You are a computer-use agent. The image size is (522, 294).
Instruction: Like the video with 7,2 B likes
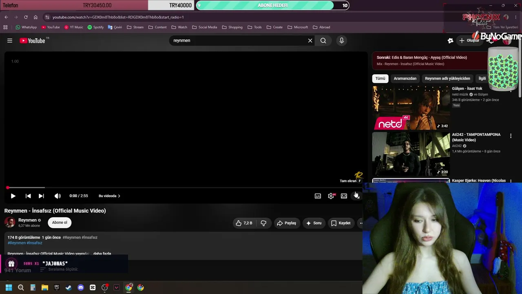(244, 223)
